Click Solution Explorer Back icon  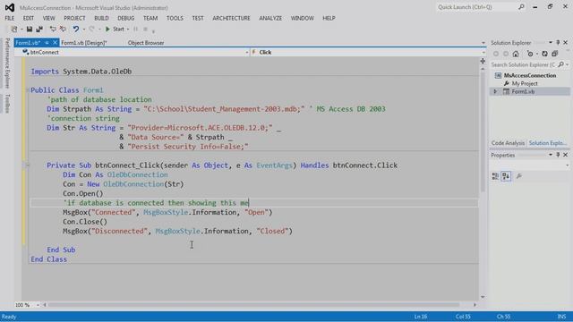tap(496, 54)
